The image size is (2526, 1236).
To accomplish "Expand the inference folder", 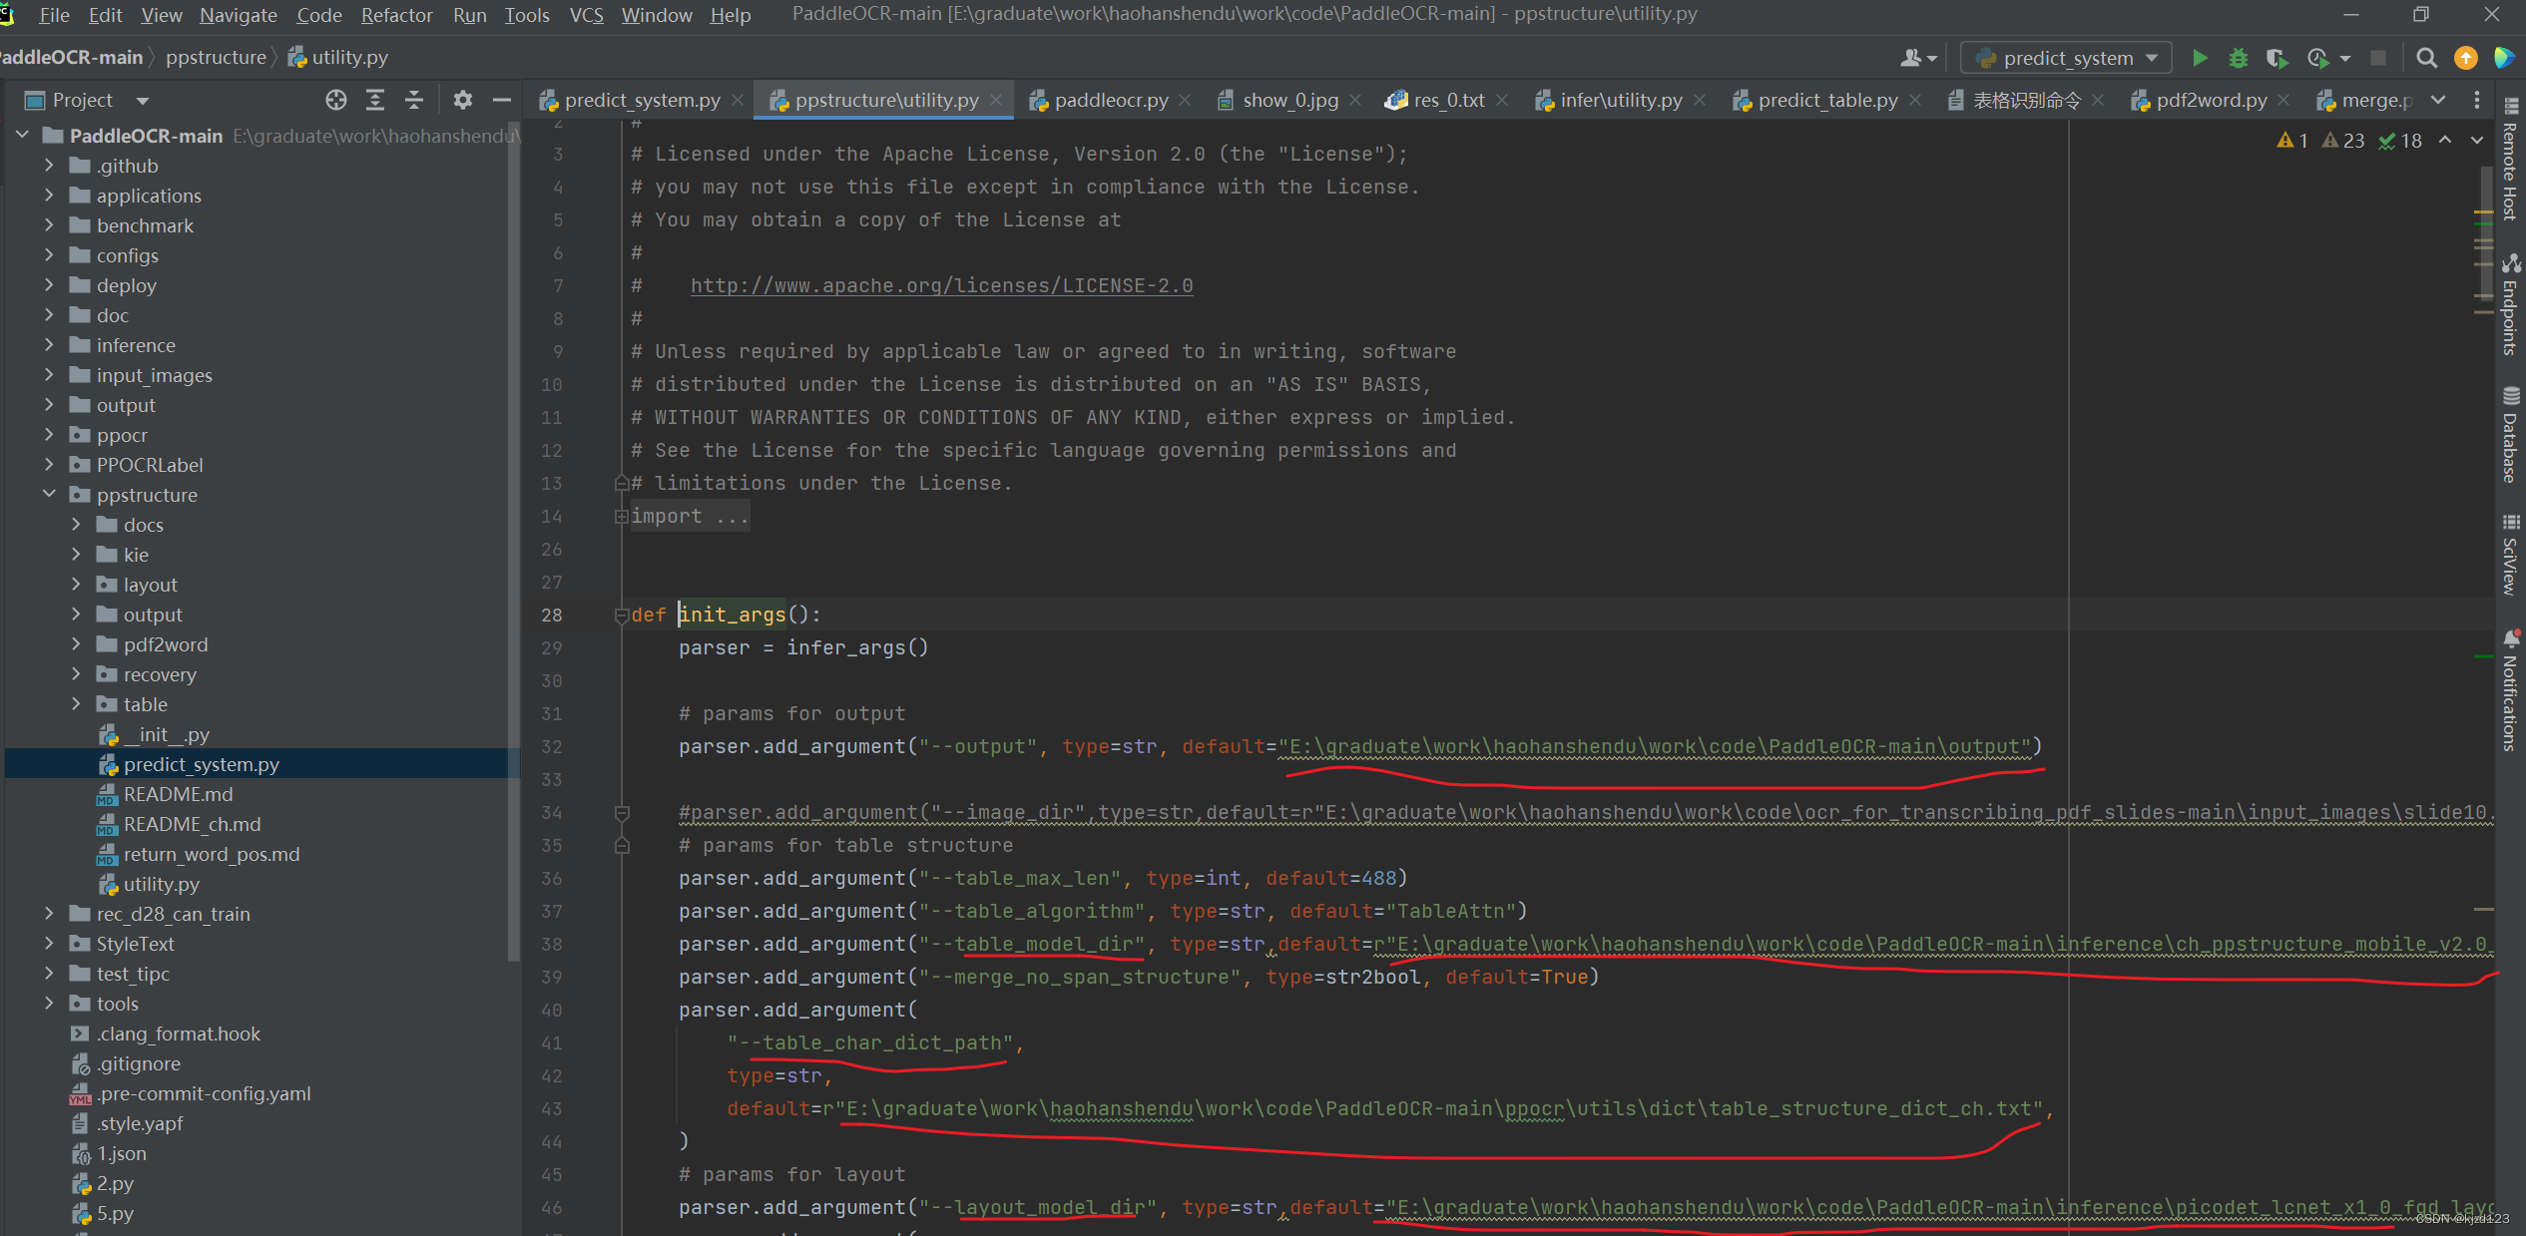I will pos(49,345).
